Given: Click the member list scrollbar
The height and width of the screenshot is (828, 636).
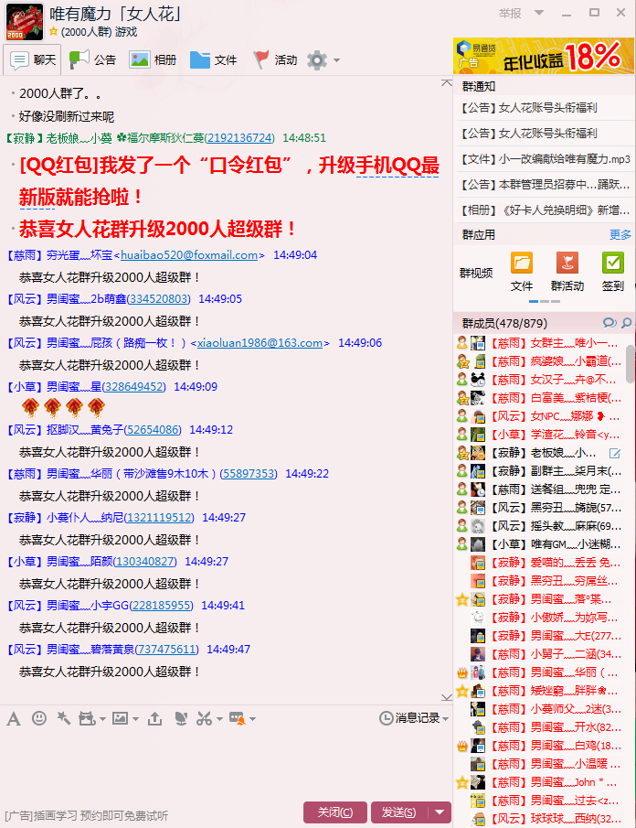Looking at the screenshot, I should click(631, 366).
